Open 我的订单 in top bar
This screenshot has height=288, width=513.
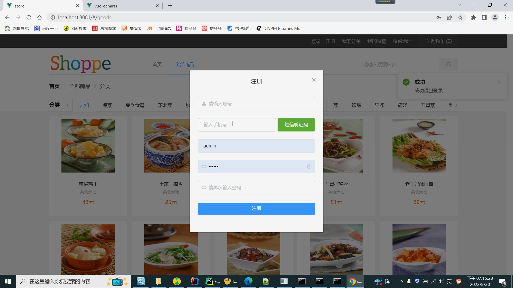(351, 41)
